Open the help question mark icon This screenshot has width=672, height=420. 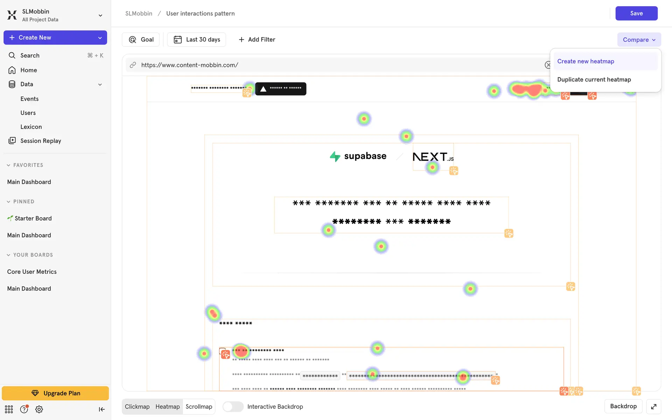[x=24, y=409]
